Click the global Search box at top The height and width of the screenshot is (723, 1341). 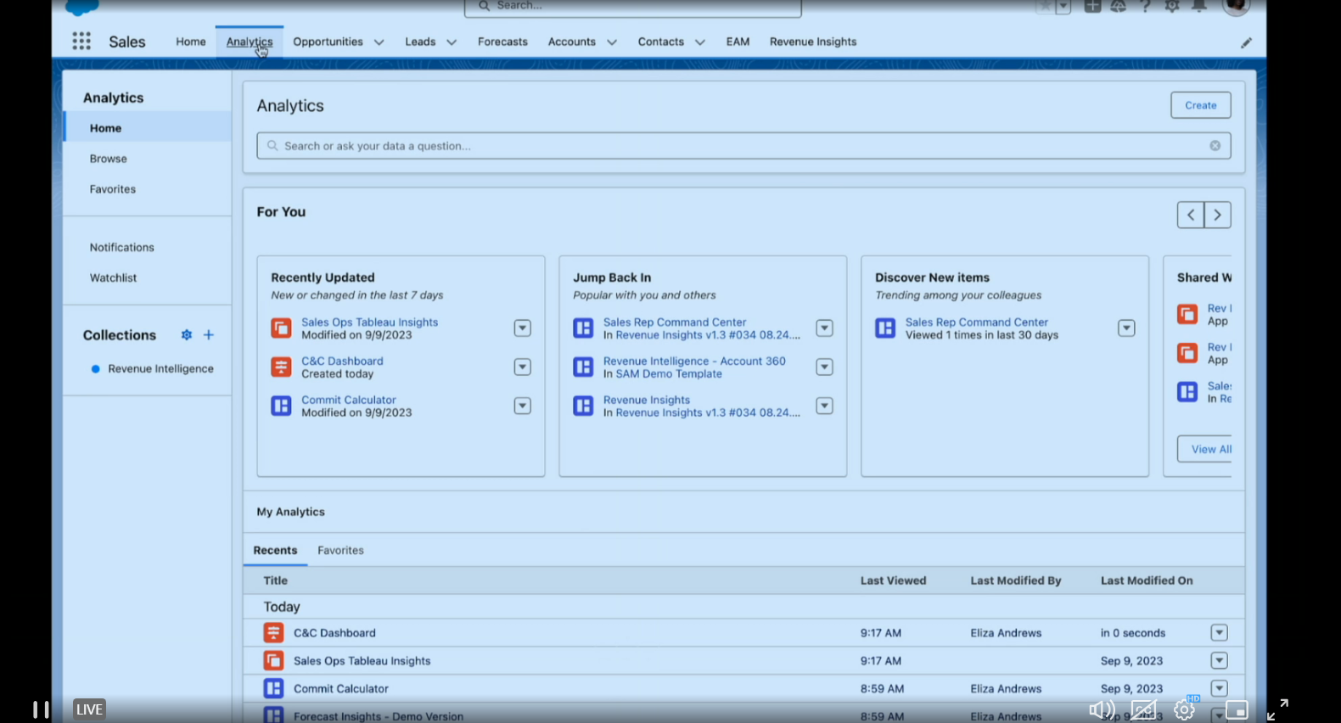[x=633, y=7]
